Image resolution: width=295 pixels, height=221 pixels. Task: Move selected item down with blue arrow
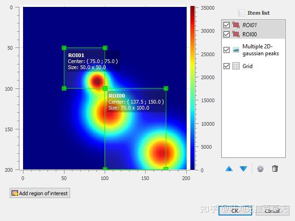pos(243,169)
